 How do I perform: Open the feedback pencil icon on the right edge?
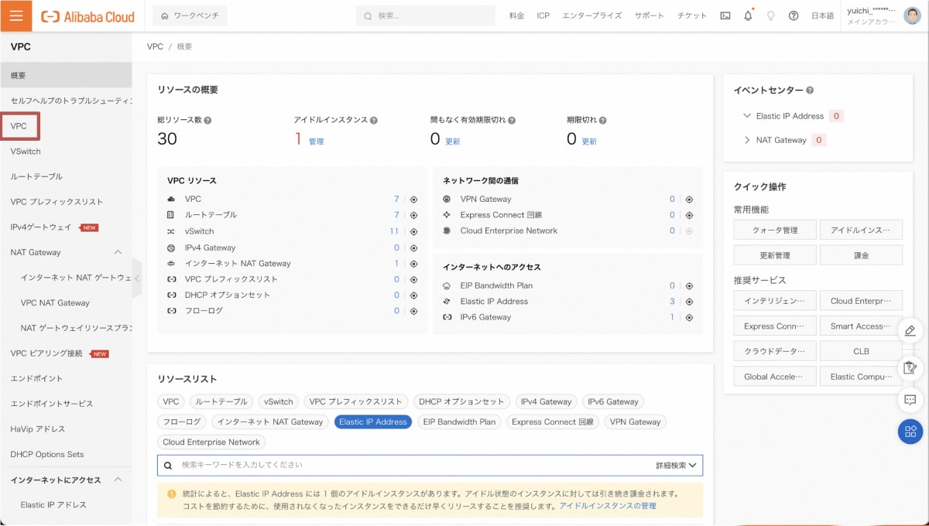(x=910, y=330)
